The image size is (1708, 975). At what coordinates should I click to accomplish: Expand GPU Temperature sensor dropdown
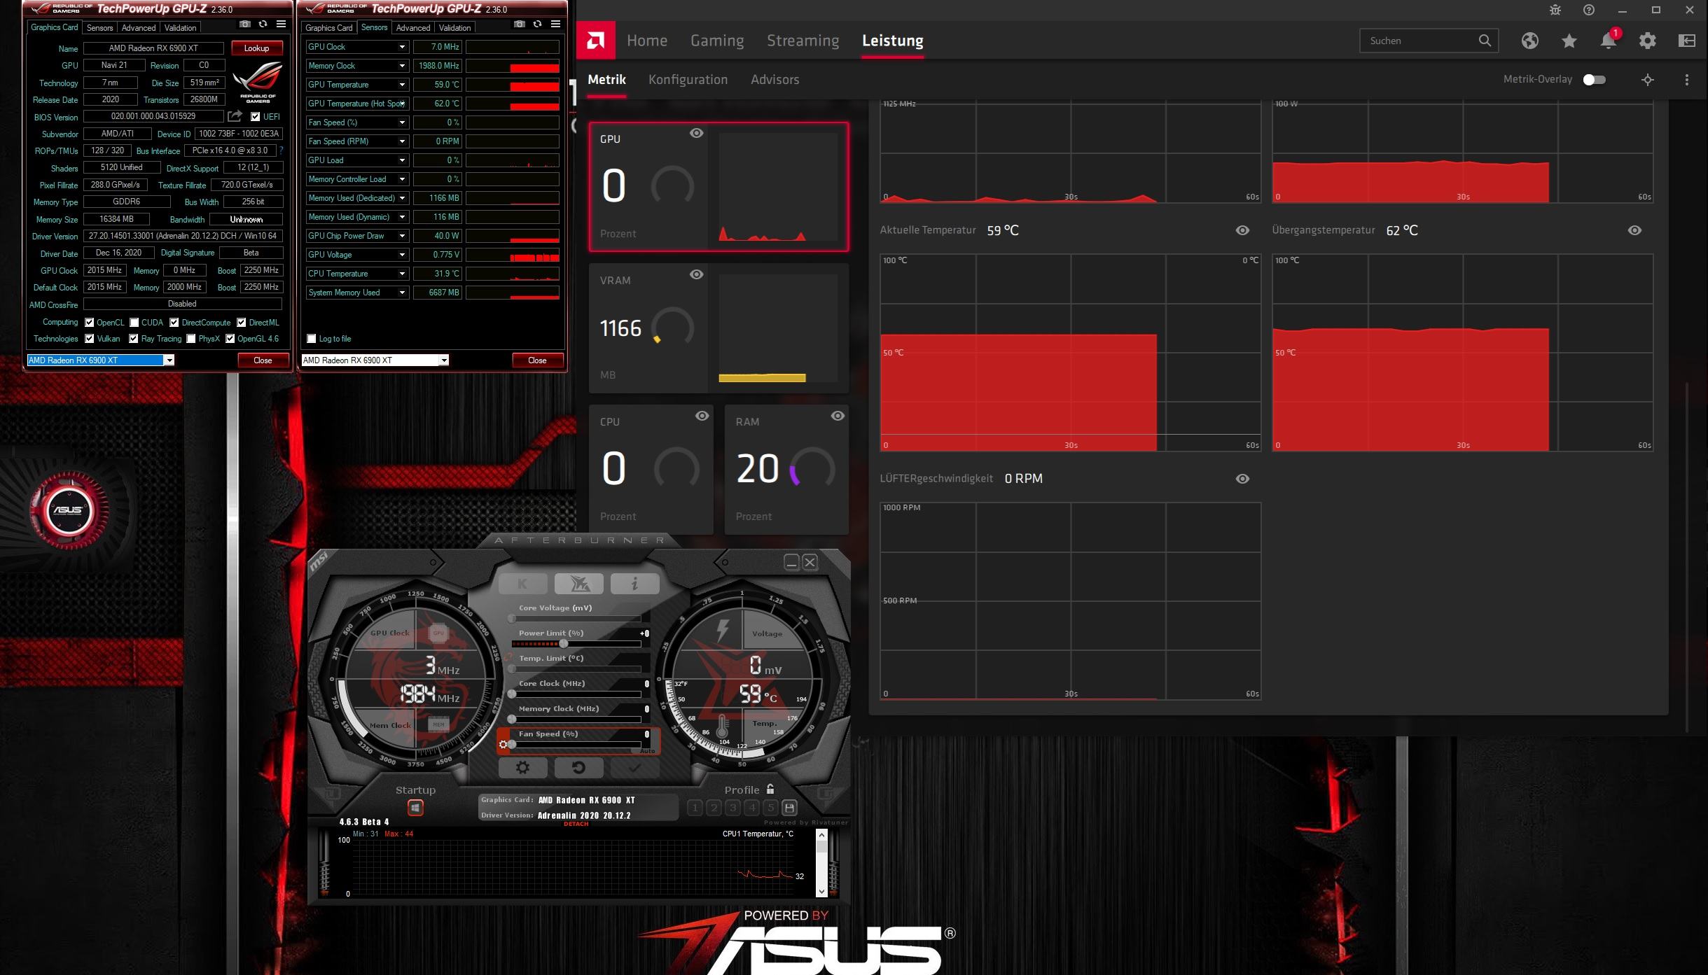[402, 85]
